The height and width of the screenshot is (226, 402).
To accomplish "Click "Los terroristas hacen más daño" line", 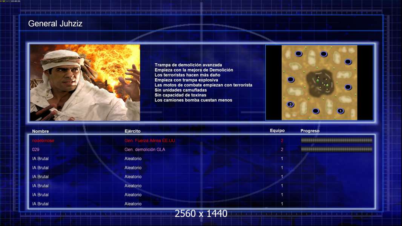I will pyautogui.click(x=187, y=75).
